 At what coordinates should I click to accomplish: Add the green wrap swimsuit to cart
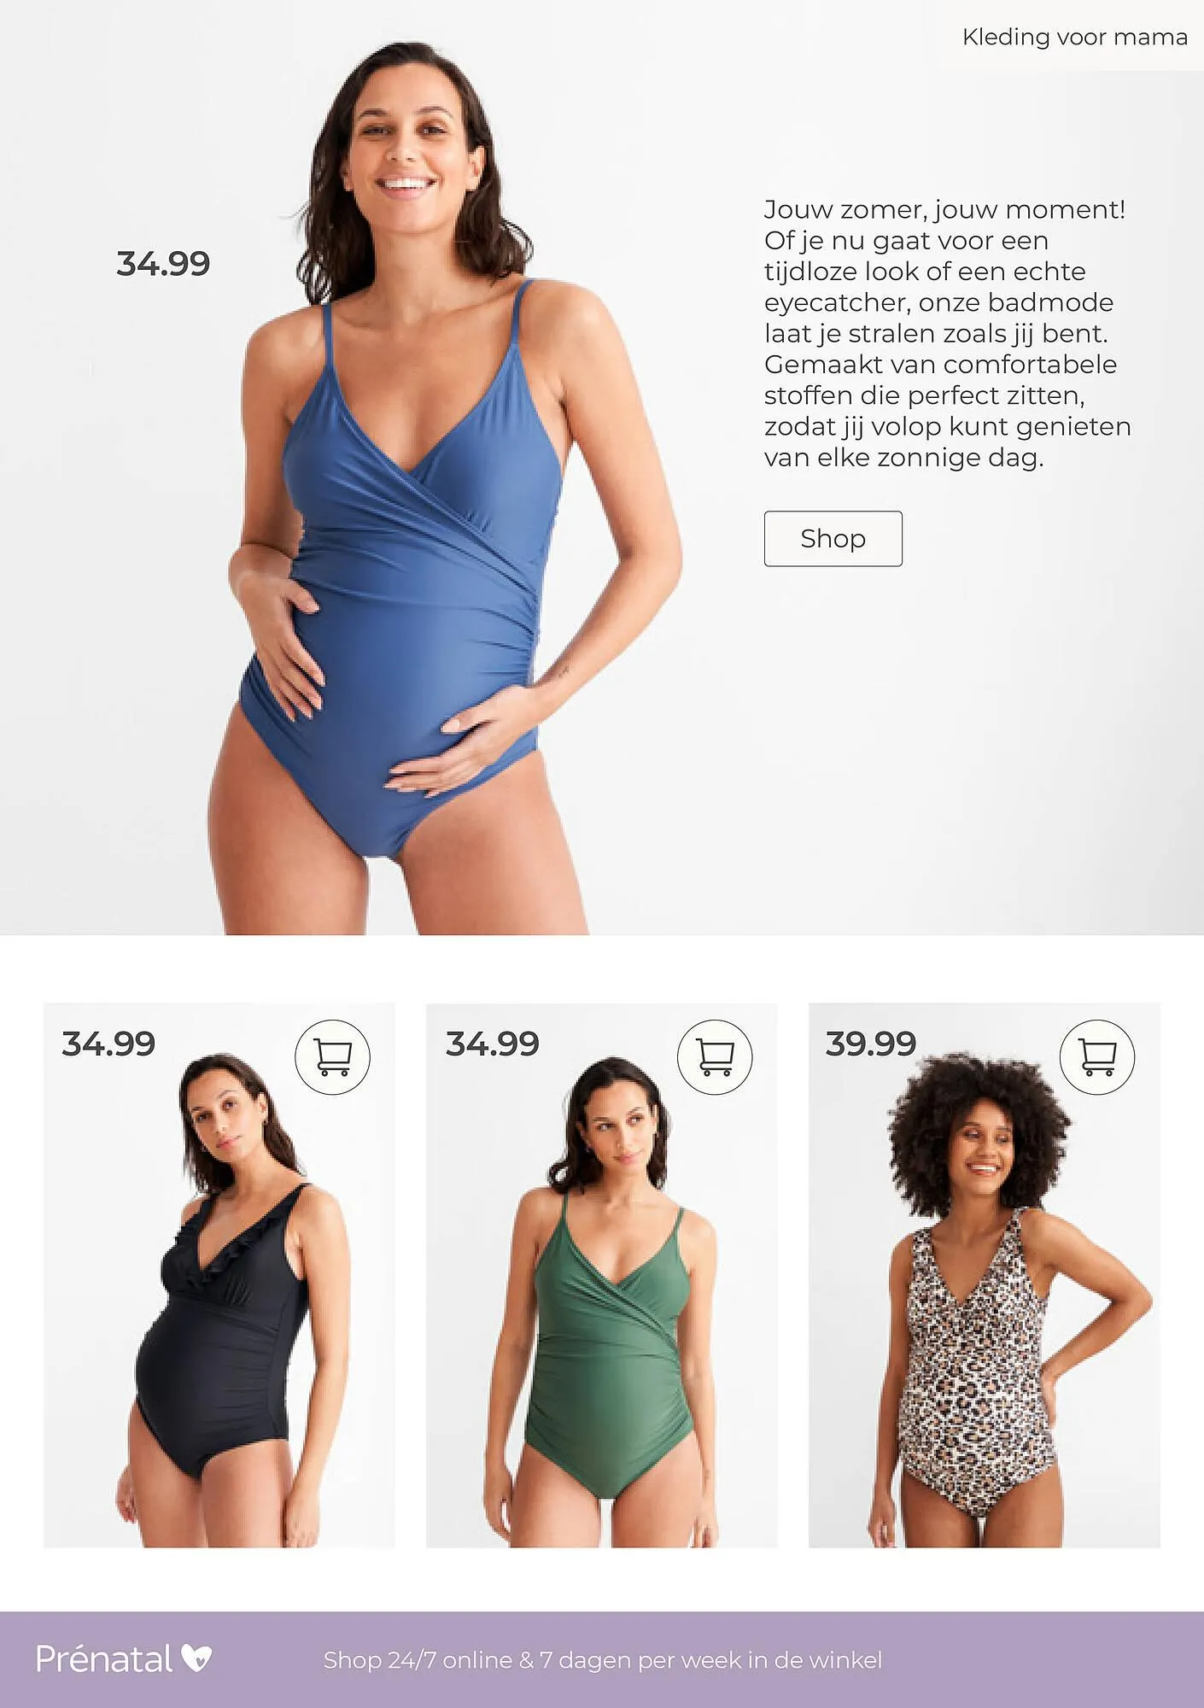(715, 1057)
